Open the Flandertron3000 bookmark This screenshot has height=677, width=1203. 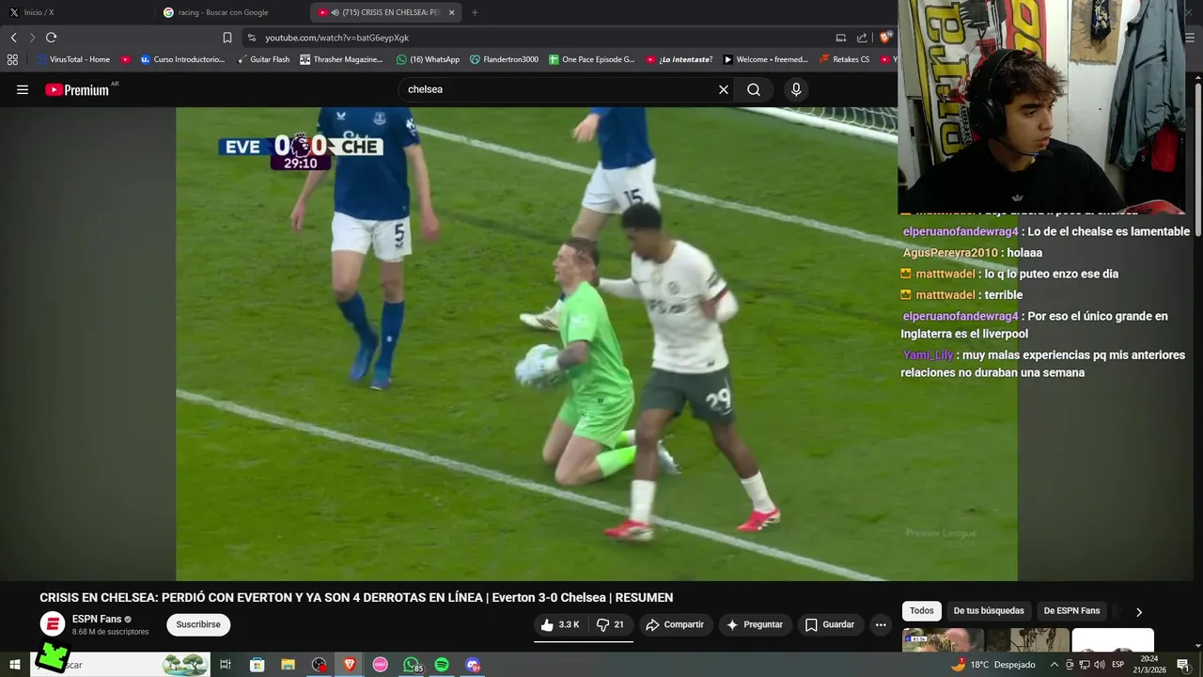click(504, 59)
